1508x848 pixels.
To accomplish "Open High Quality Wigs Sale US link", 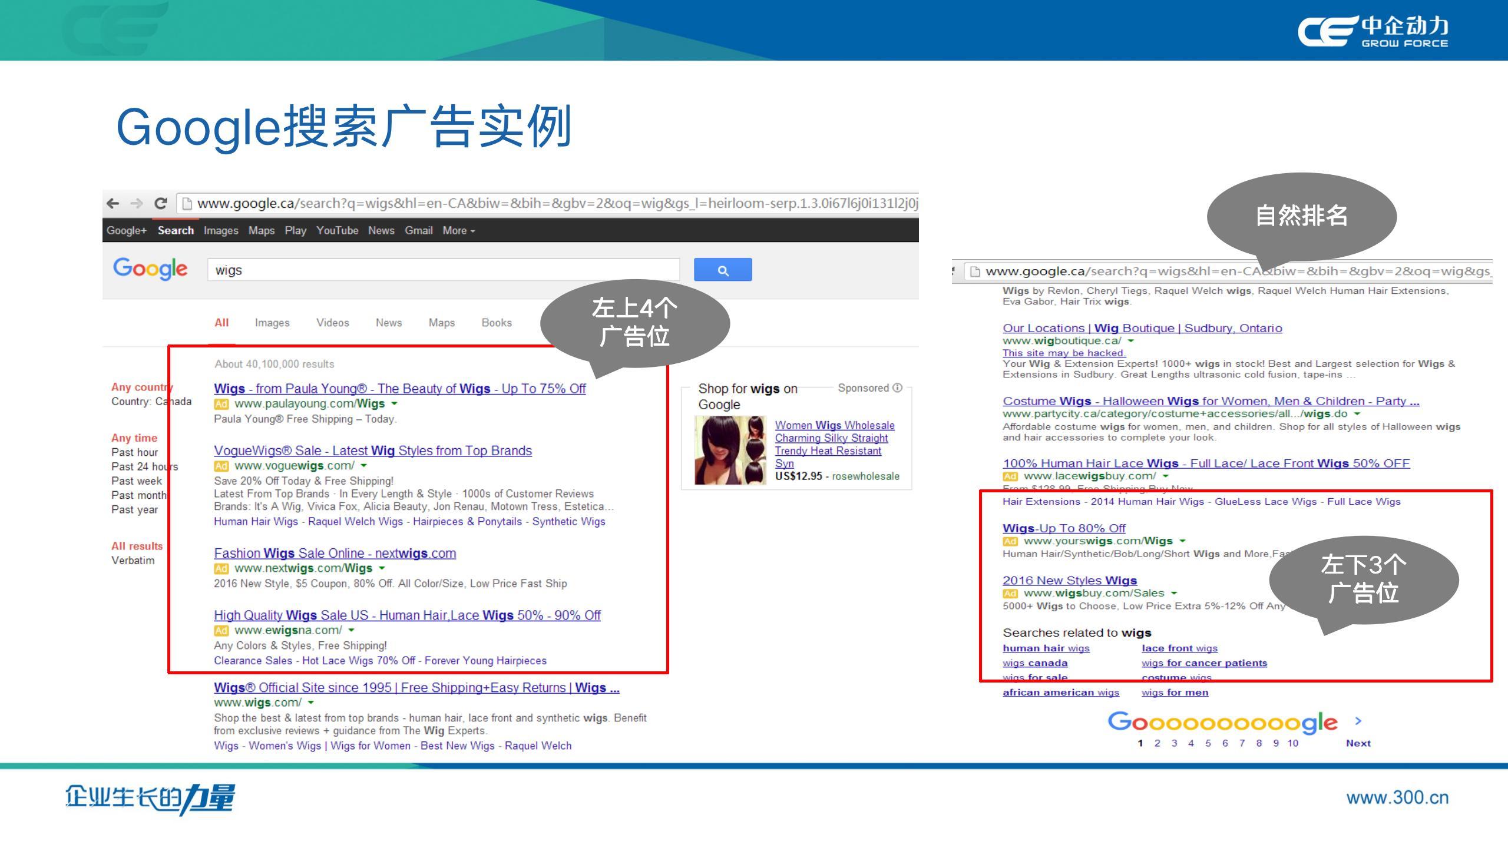I will point(407,615).
